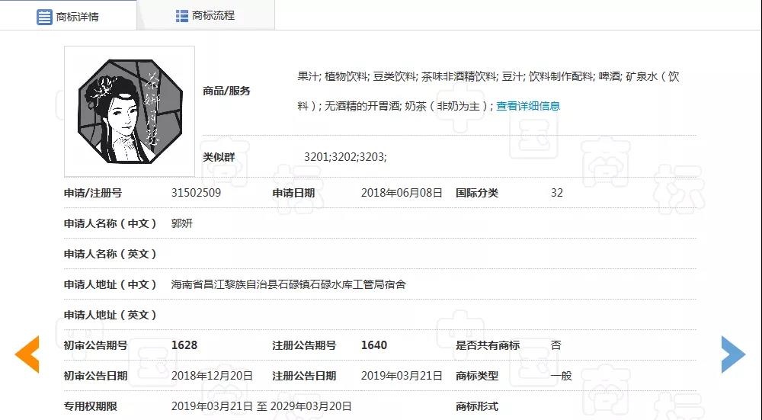762x420 pixels.
Task: Click the 申请人名称（英文） label
Action: (x=110, y=255)
